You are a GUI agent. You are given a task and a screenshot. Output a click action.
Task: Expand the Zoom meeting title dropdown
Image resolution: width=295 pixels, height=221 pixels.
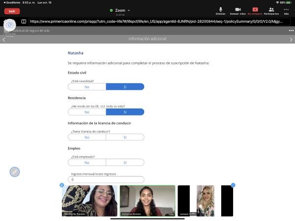(x=129, y=10)
